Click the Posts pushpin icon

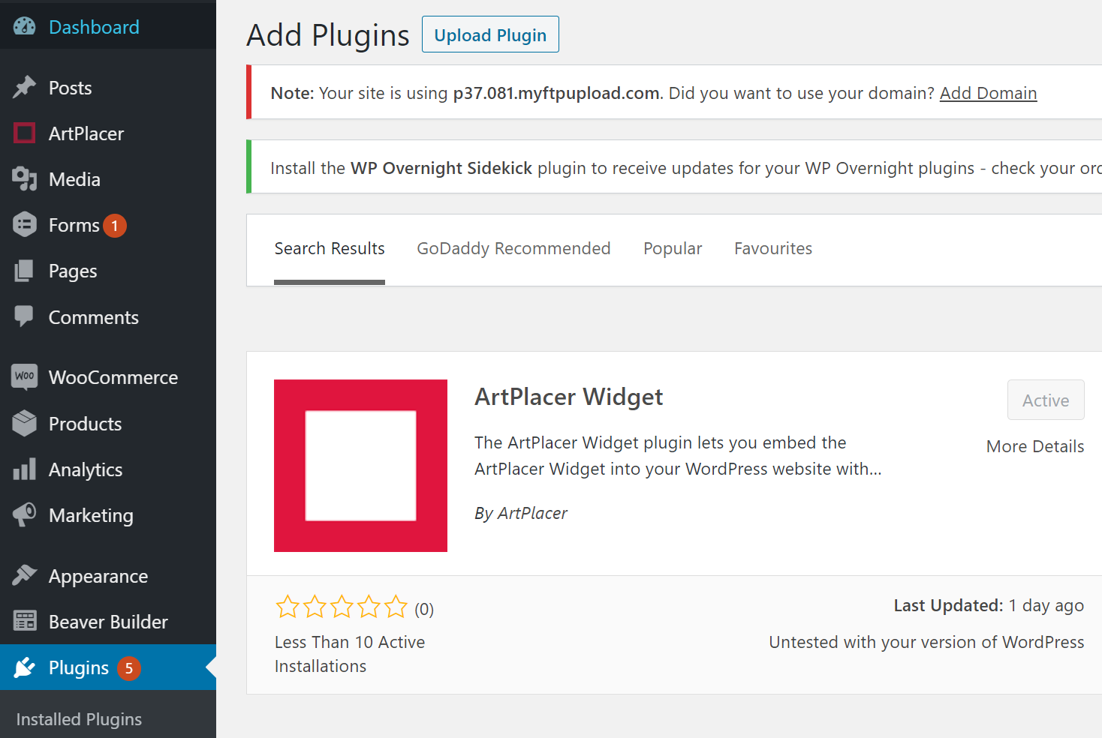(x=25, y=88)
